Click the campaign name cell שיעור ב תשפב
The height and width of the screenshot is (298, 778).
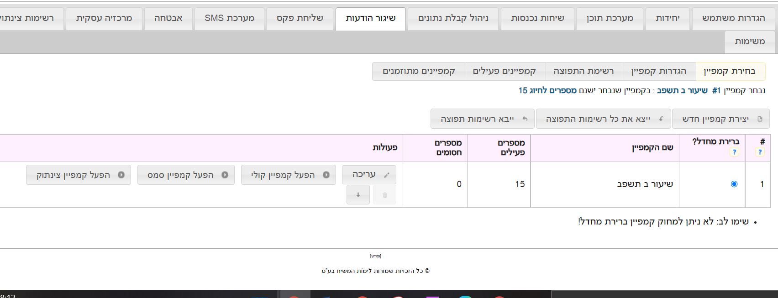(x=645, y=184)
